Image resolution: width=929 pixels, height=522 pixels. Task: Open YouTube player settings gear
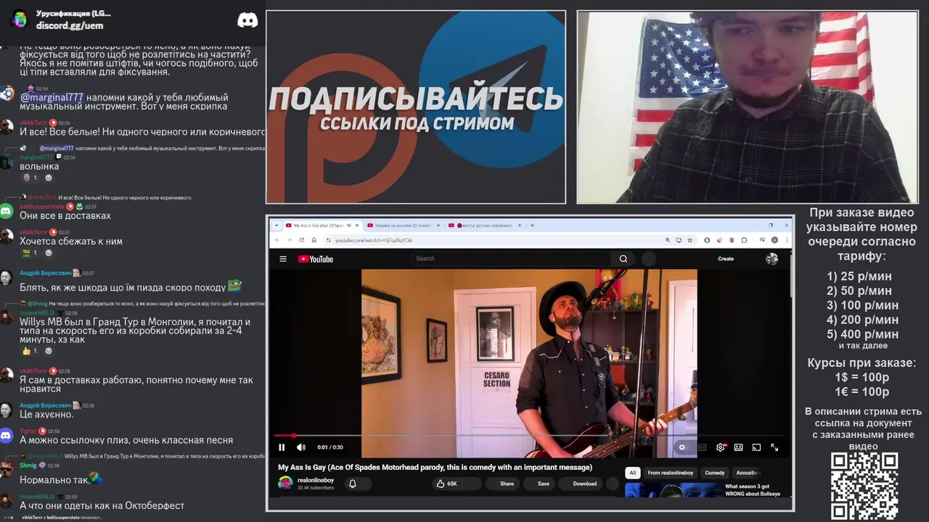click(x=721, y=447)
